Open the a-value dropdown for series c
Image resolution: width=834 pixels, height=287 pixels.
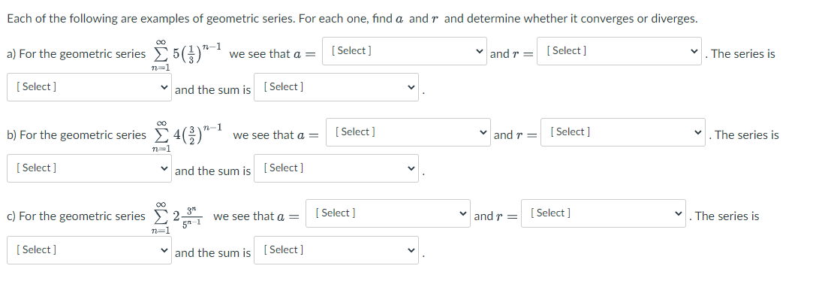pyautogui.click(x=388, y=213)
